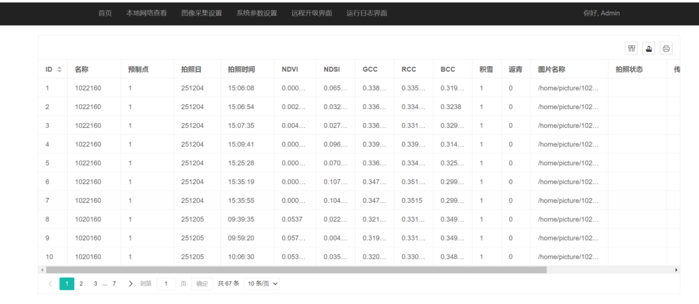Switch to 图像采集设置 page
Screen dimensions: 699x304
click(x=202, y=13)
